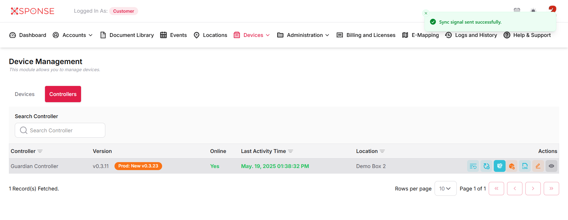
Task: Go to Billing and Licenses
Action: [366, 35]
